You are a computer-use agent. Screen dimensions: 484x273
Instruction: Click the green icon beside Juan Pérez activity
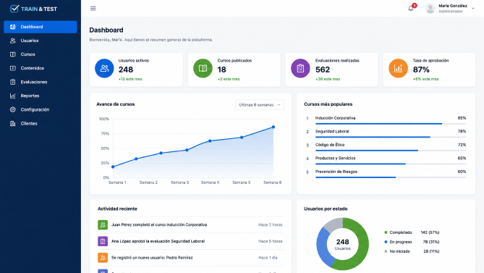[x=103, y=224]
